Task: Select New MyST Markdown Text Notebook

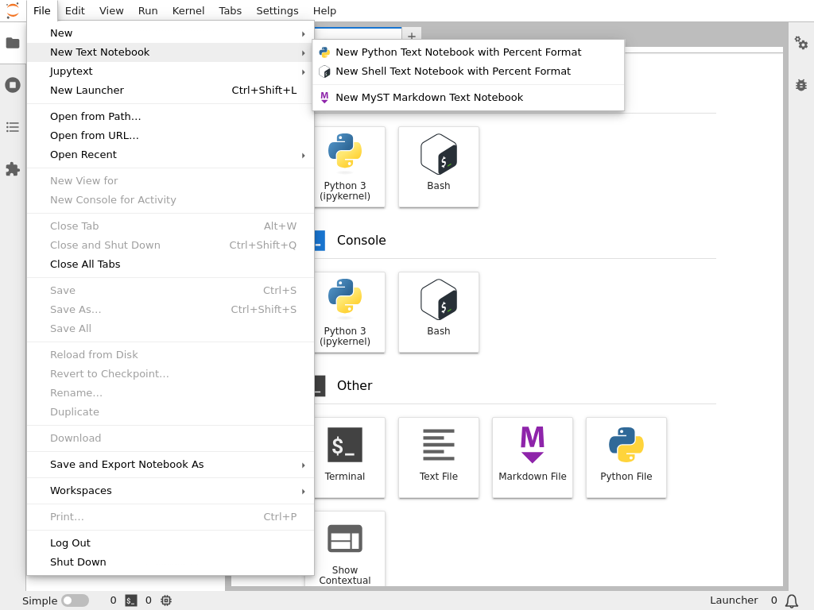Action: 468,98
